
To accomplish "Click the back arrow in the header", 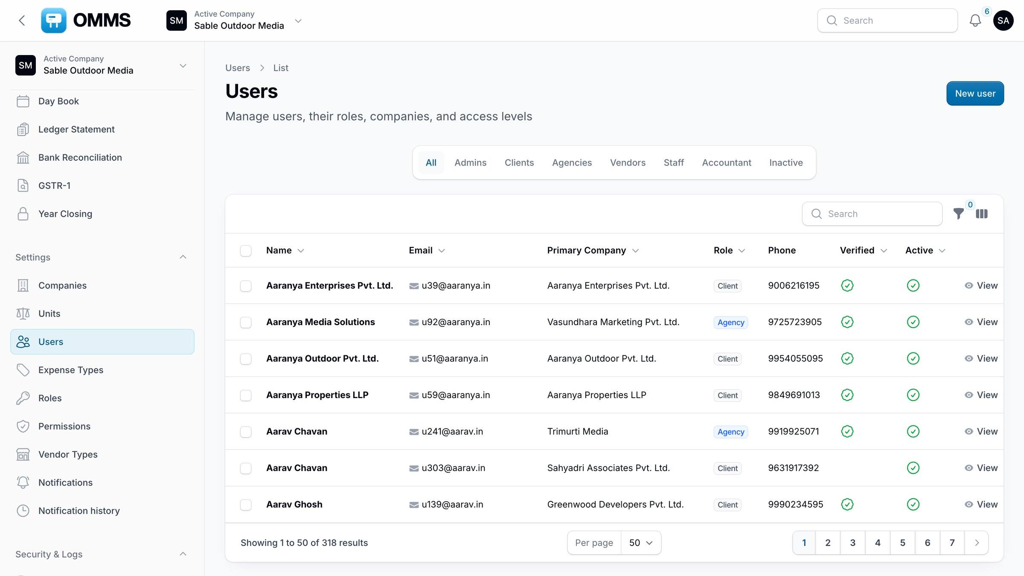I will 22,20.
